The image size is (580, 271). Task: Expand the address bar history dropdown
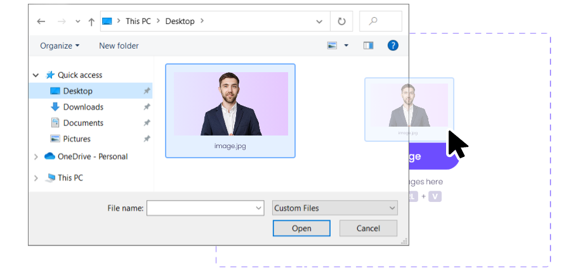[319, 21]
